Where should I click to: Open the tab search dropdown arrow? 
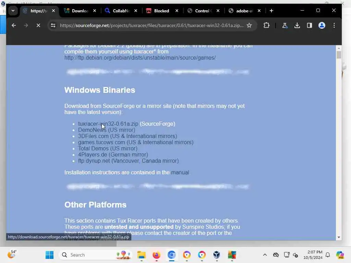[x=13, y=11]
